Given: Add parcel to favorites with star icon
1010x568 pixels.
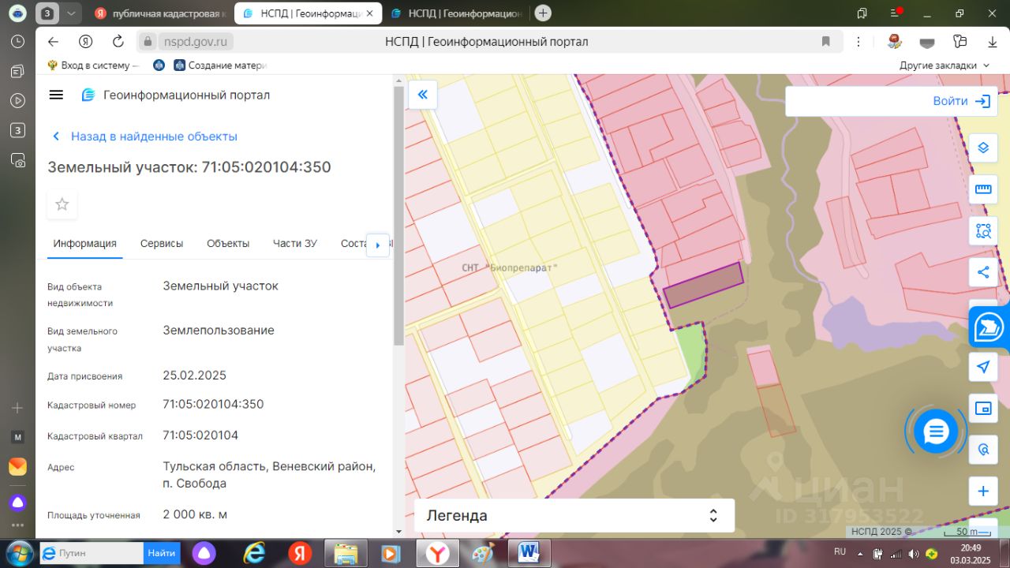Looking at the screenshot, I should pos(62,204).
